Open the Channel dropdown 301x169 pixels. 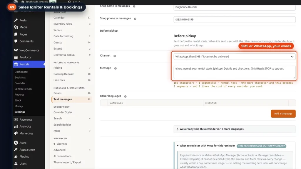coord(234,57)
